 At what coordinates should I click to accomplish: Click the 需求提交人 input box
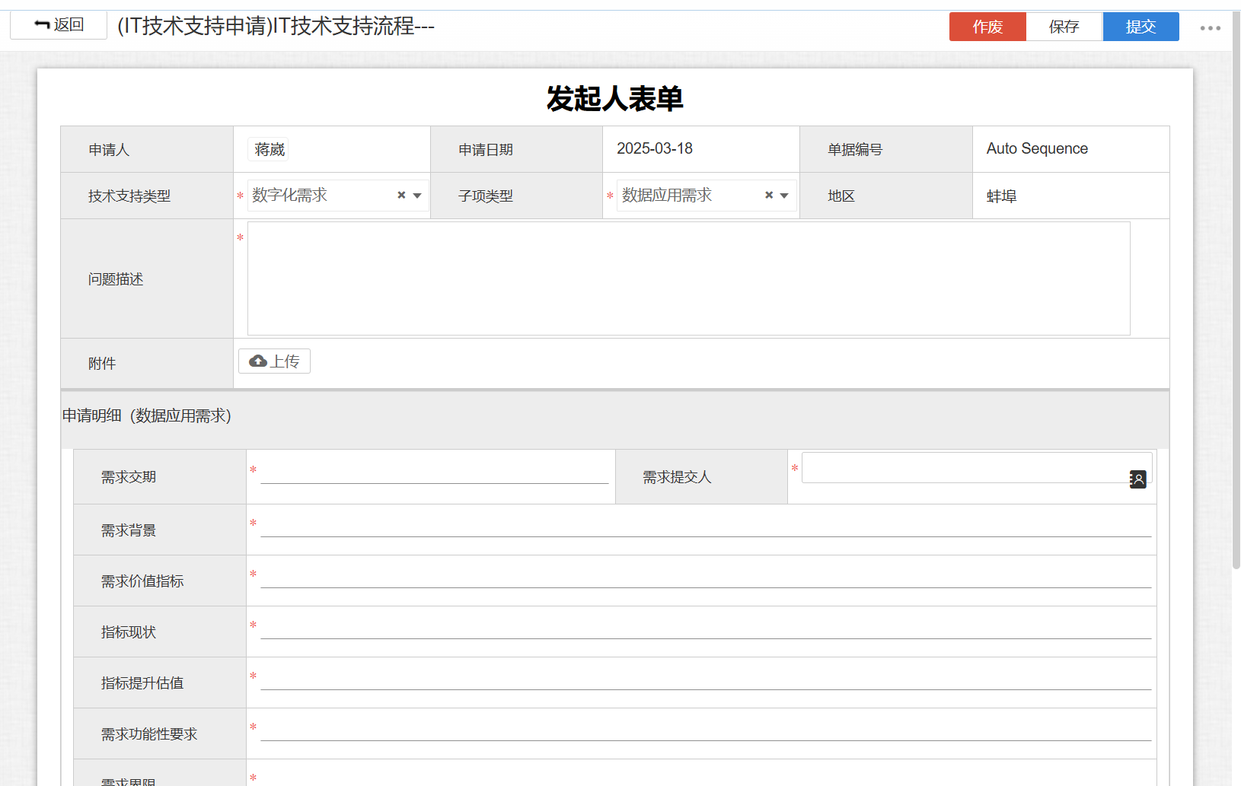point(963,468)
